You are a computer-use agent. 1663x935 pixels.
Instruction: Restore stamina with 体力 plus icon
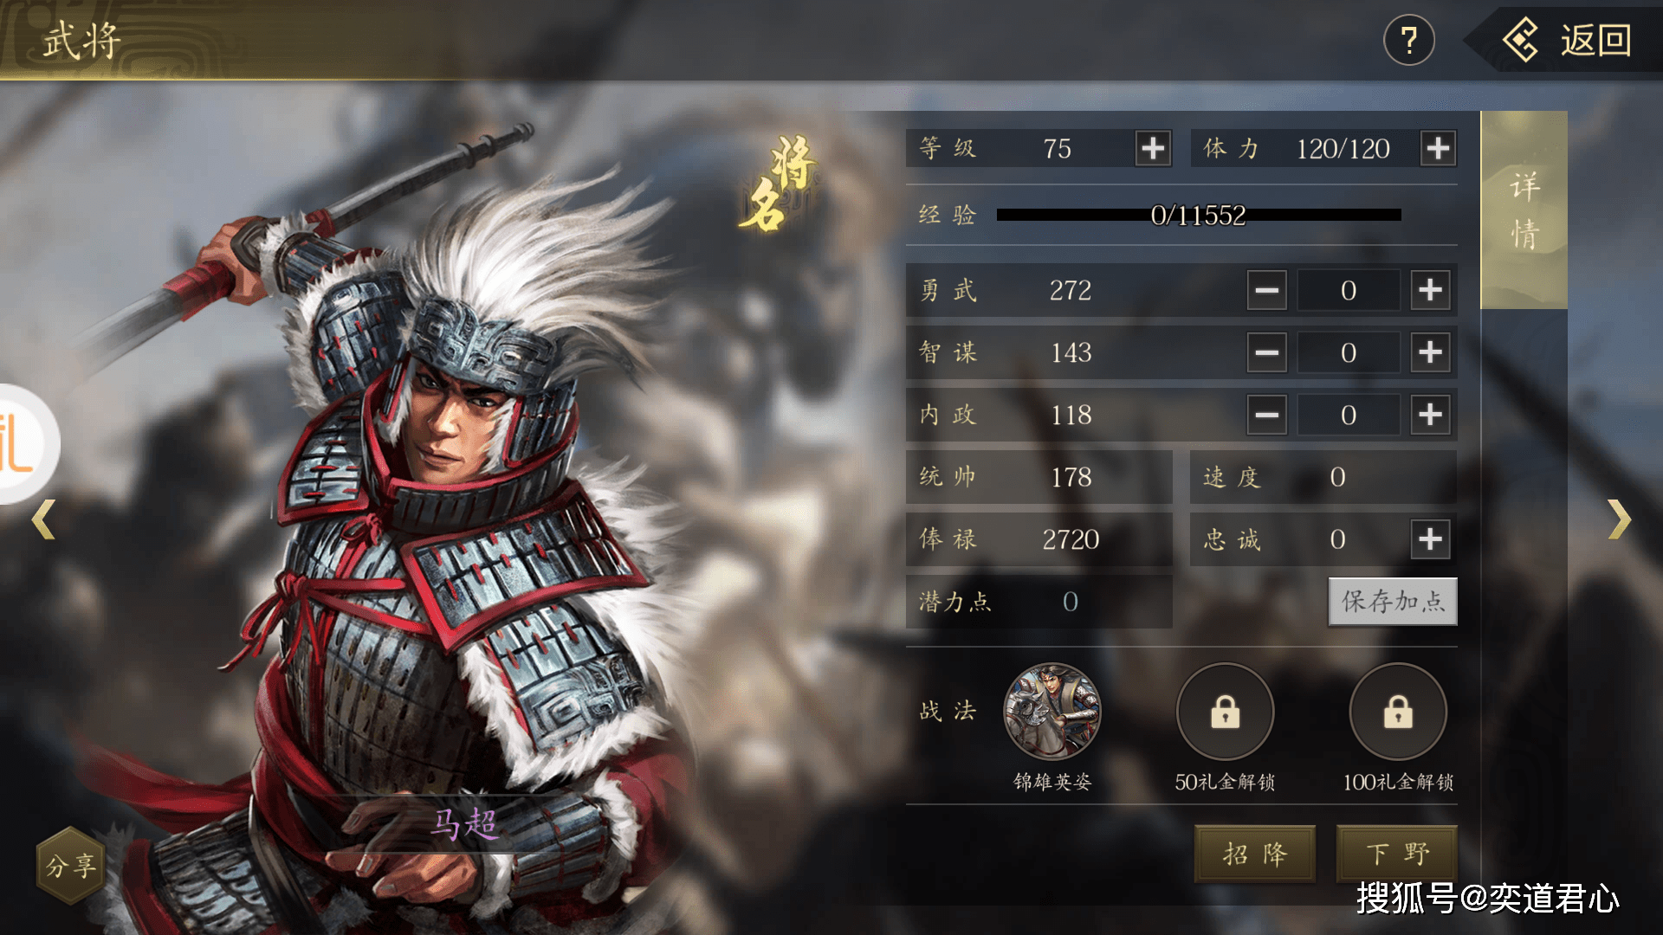[1438, 149]
